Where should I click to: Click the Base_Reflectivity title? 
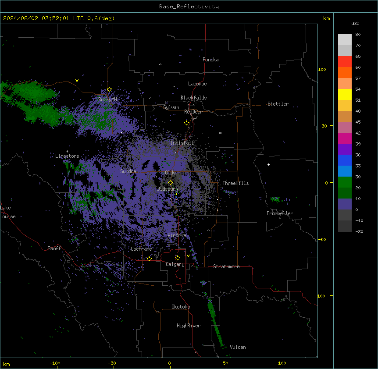[189, 7]
